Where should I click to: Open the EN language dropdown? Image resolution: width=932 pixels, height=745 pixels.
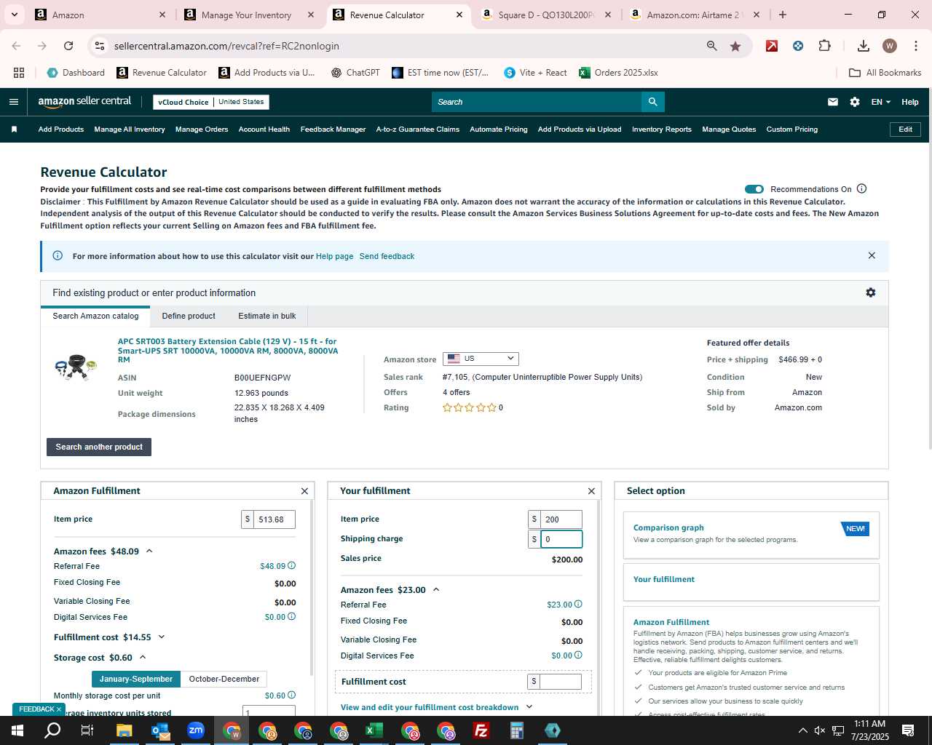coord(880,102)
